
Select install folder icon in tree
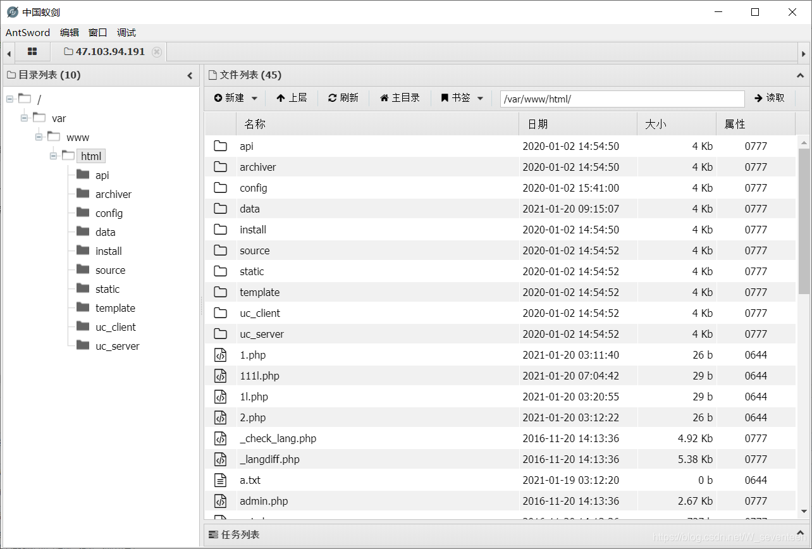point(83,250)
